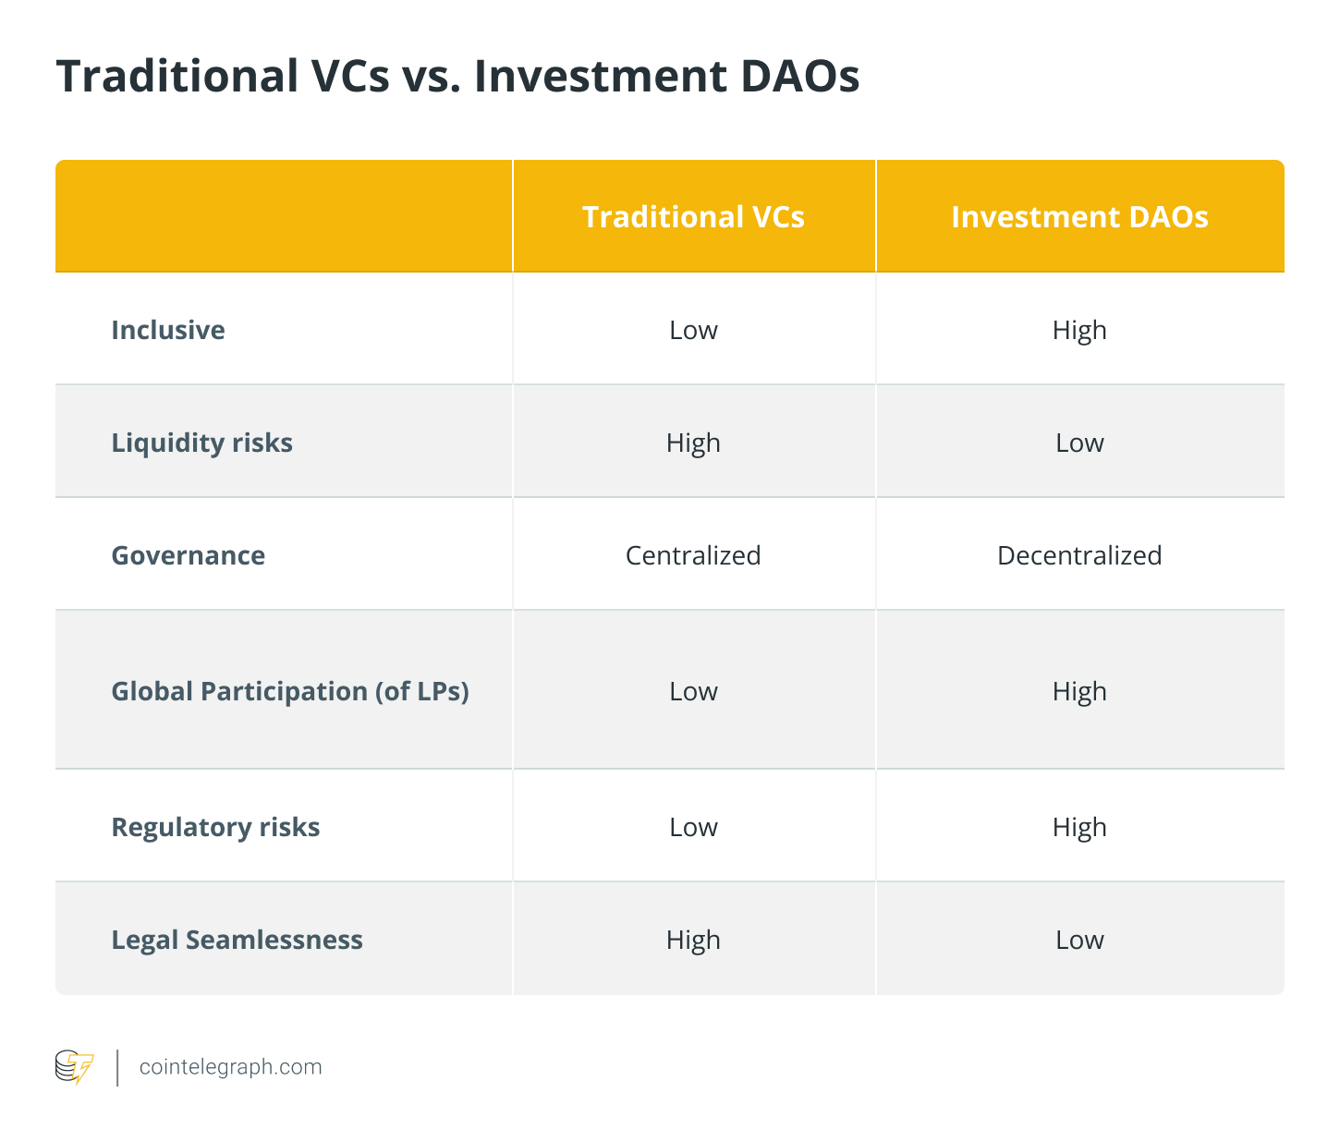1340x1142 pixels.
Task: Click the Decentralized cell under Investment DAOs
Action: [x=1079, y=555]
